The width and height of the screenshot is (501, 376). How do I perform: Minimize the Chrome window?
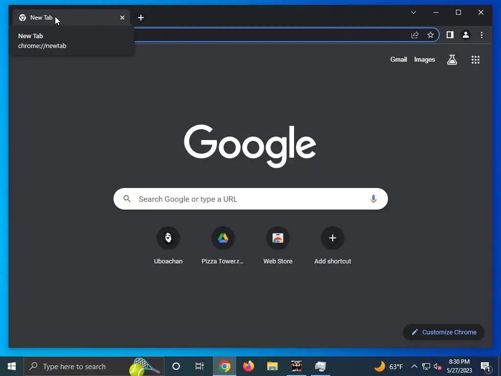(x=436, y=12)
